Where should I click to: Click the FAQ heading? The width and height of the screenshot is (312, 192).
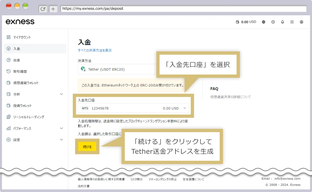(x=214, y=89)
